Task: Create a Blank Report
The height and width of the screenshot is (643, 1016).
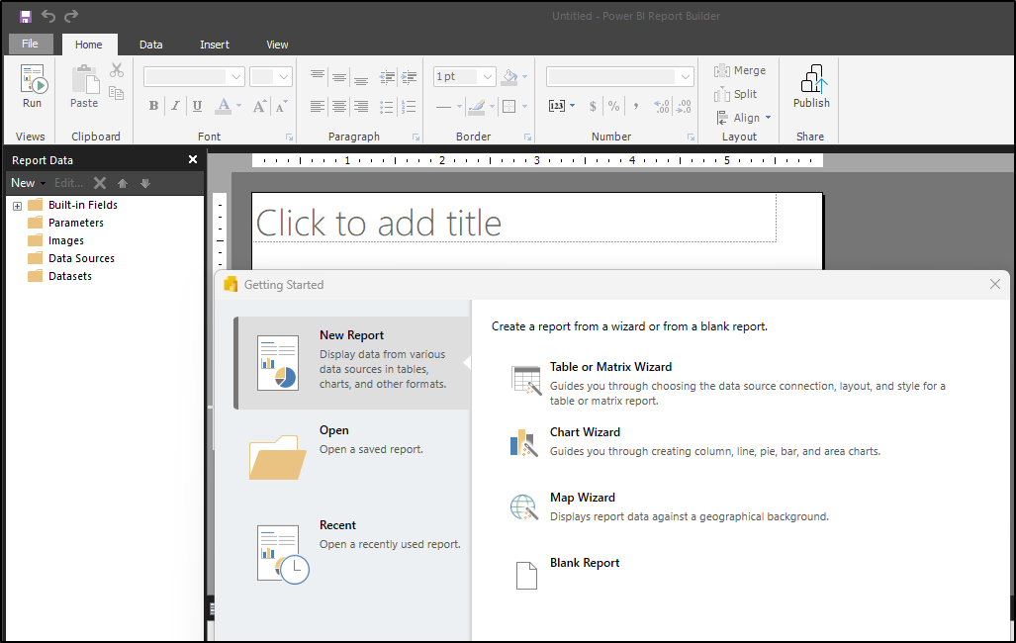Action: coord(585,563)
